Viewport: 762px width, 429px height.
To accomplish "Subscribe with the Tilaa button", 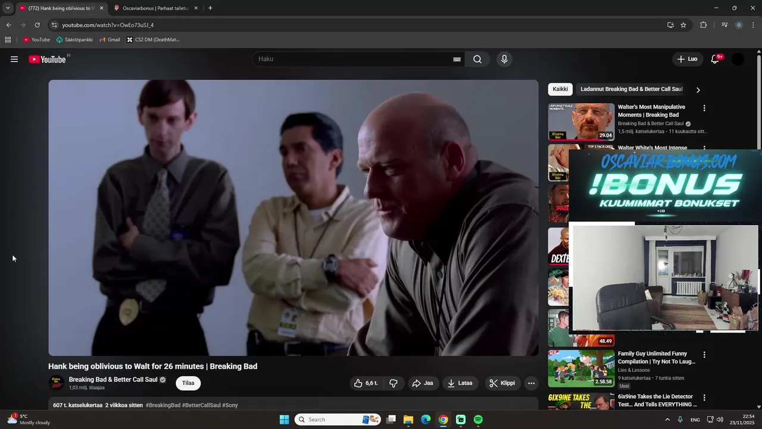I will 188,383.
